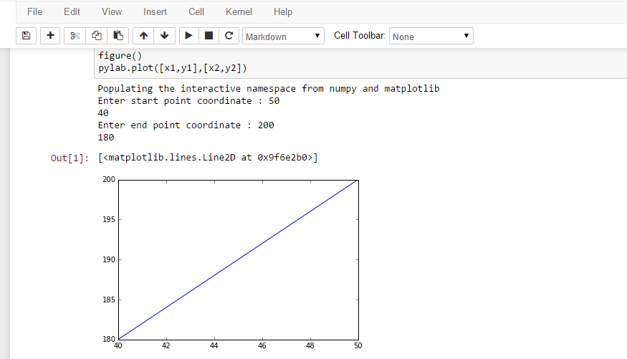The width and height of the screenshot is (627, 359).
Task: Click the pylab.plot code line in cell
Action: coord(173,68)
